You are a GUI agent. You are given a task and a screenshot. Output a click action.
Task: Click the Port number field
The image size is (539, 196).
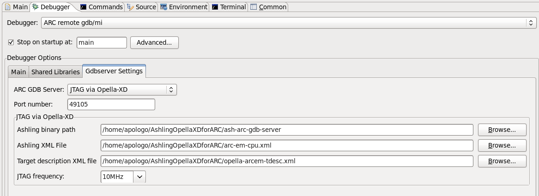click(x=111, y=104)
